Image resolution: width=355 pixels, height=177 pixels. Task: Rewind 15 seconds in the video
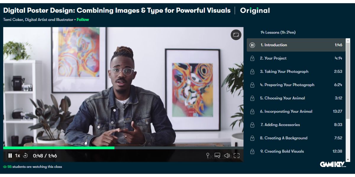[x=25, y=155]
